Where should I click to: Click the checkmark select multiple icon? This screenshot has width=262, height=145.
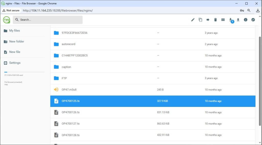[253, 20]
